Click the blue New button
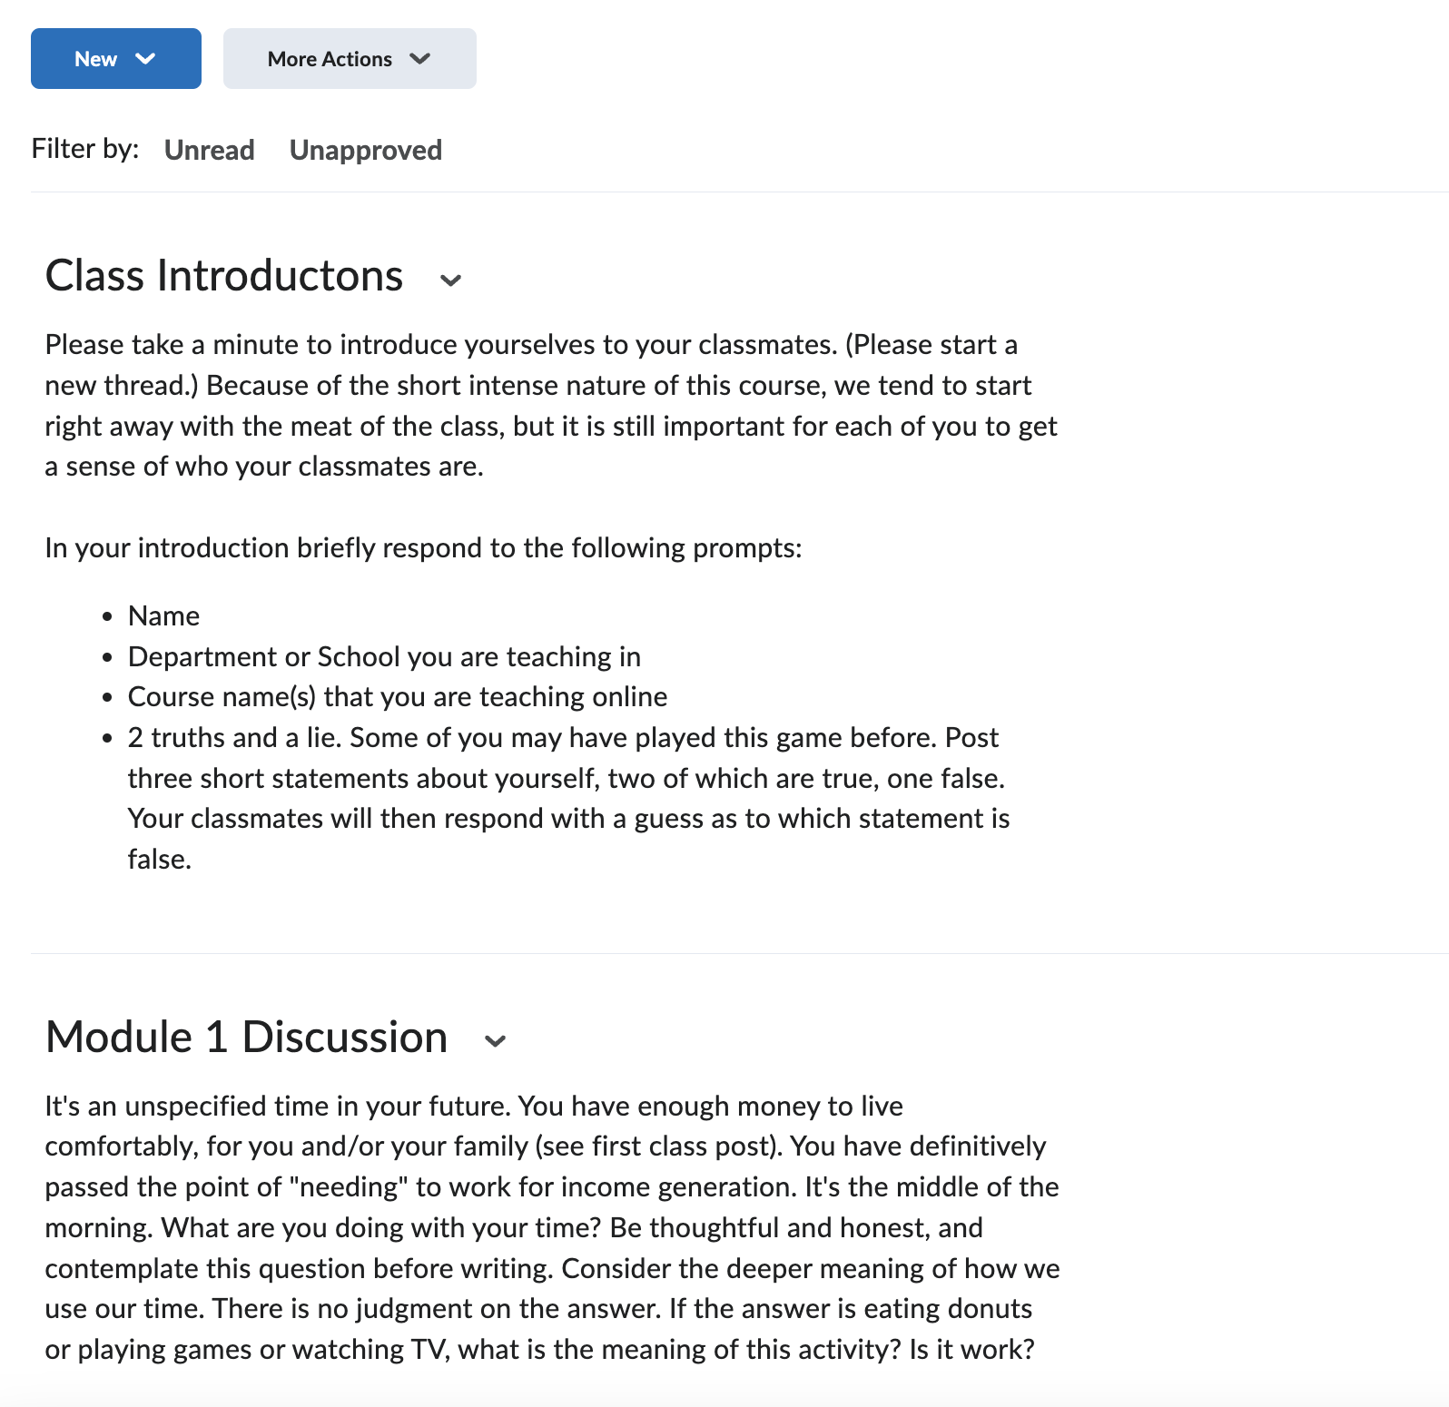Screen dimensions: 1449x1407 point(116,59)
